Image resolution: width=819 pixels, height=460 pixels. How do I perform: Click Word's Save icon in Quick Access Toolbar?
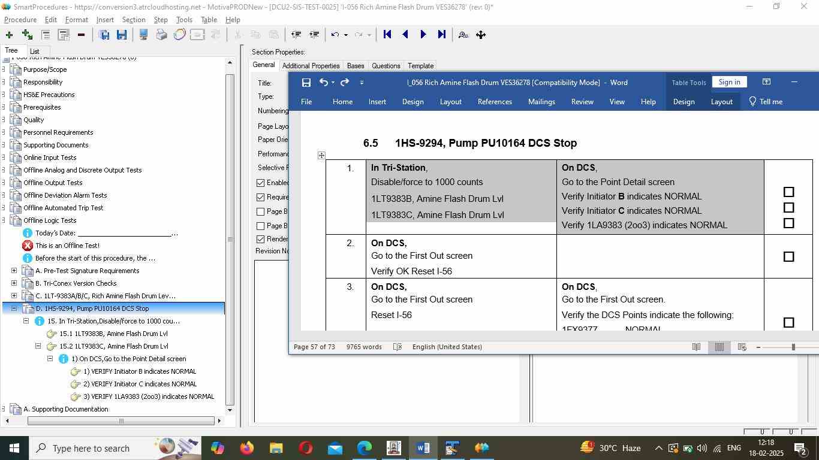(x=306, y=83)
